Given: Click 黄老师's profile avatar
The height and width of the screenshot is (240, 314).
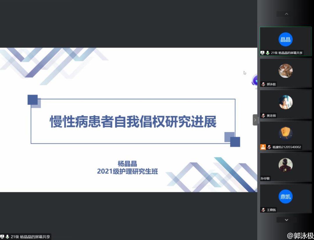Looking at the screenshot, I should (x=286, y=102).
